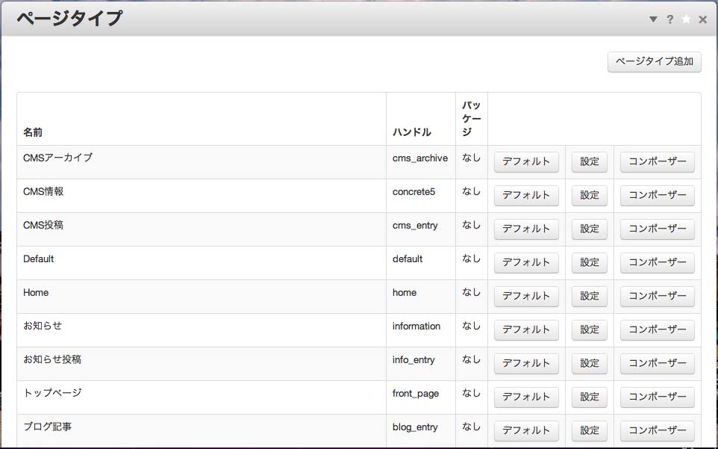Open 設定 for CMS情報 row

pos(590,195)
